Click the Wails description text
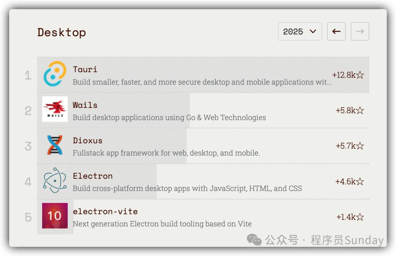 tap(169, 117)
